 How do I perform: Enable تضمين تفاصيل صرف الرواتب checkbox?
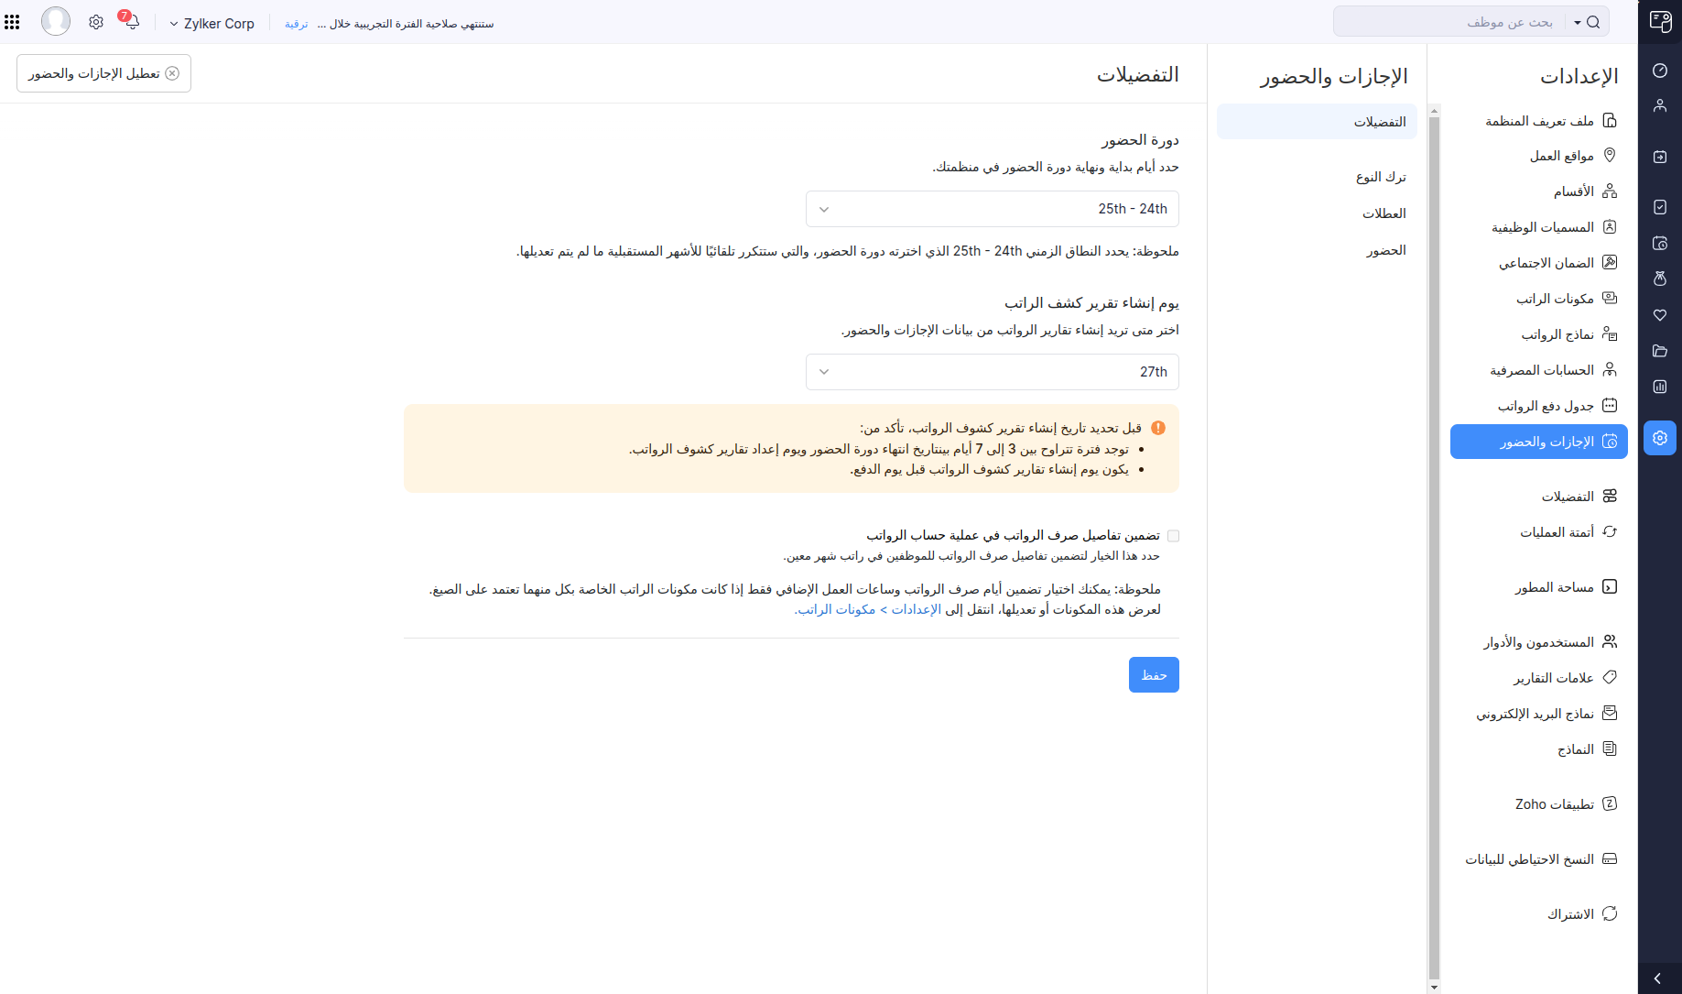(1173, 536)
